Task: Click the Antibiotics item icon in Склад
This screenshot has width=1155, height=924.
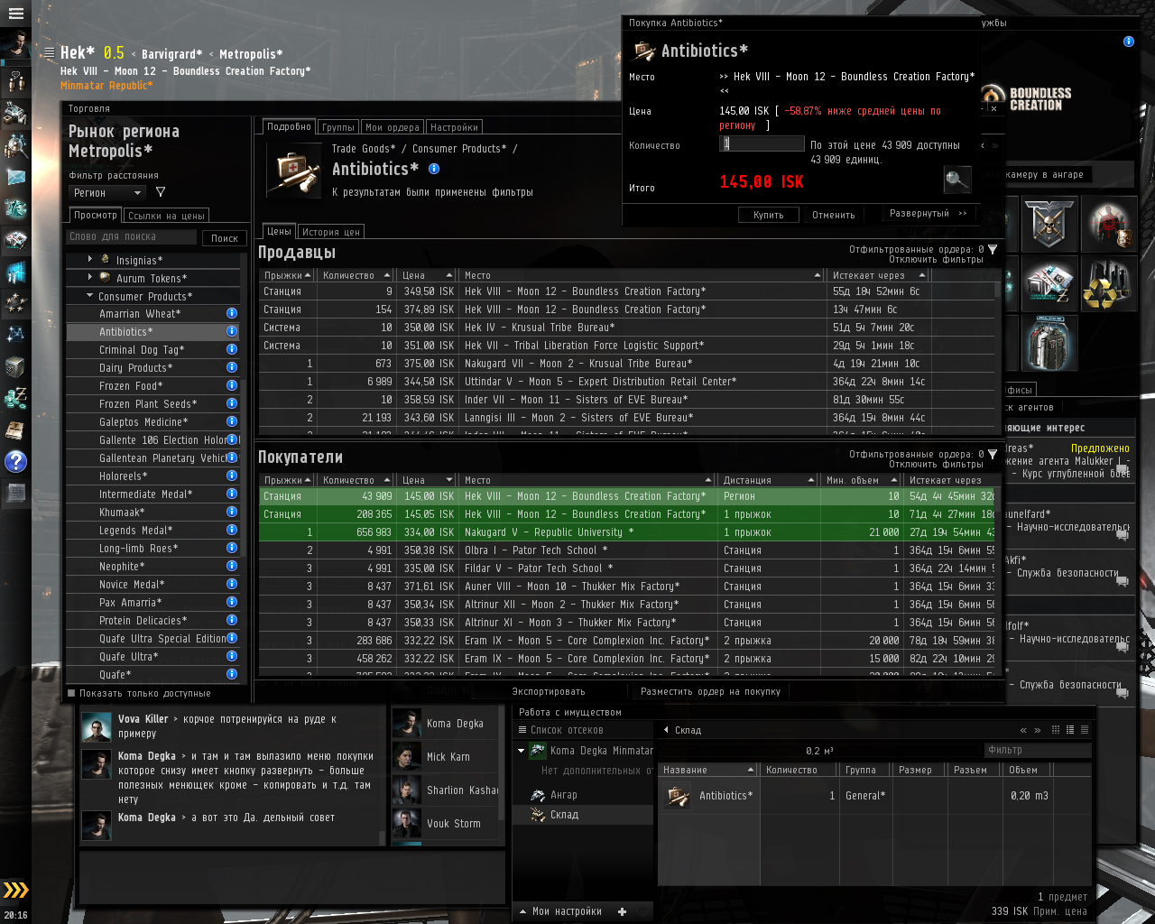Action: pyautogui.click(x=677, y=796)
